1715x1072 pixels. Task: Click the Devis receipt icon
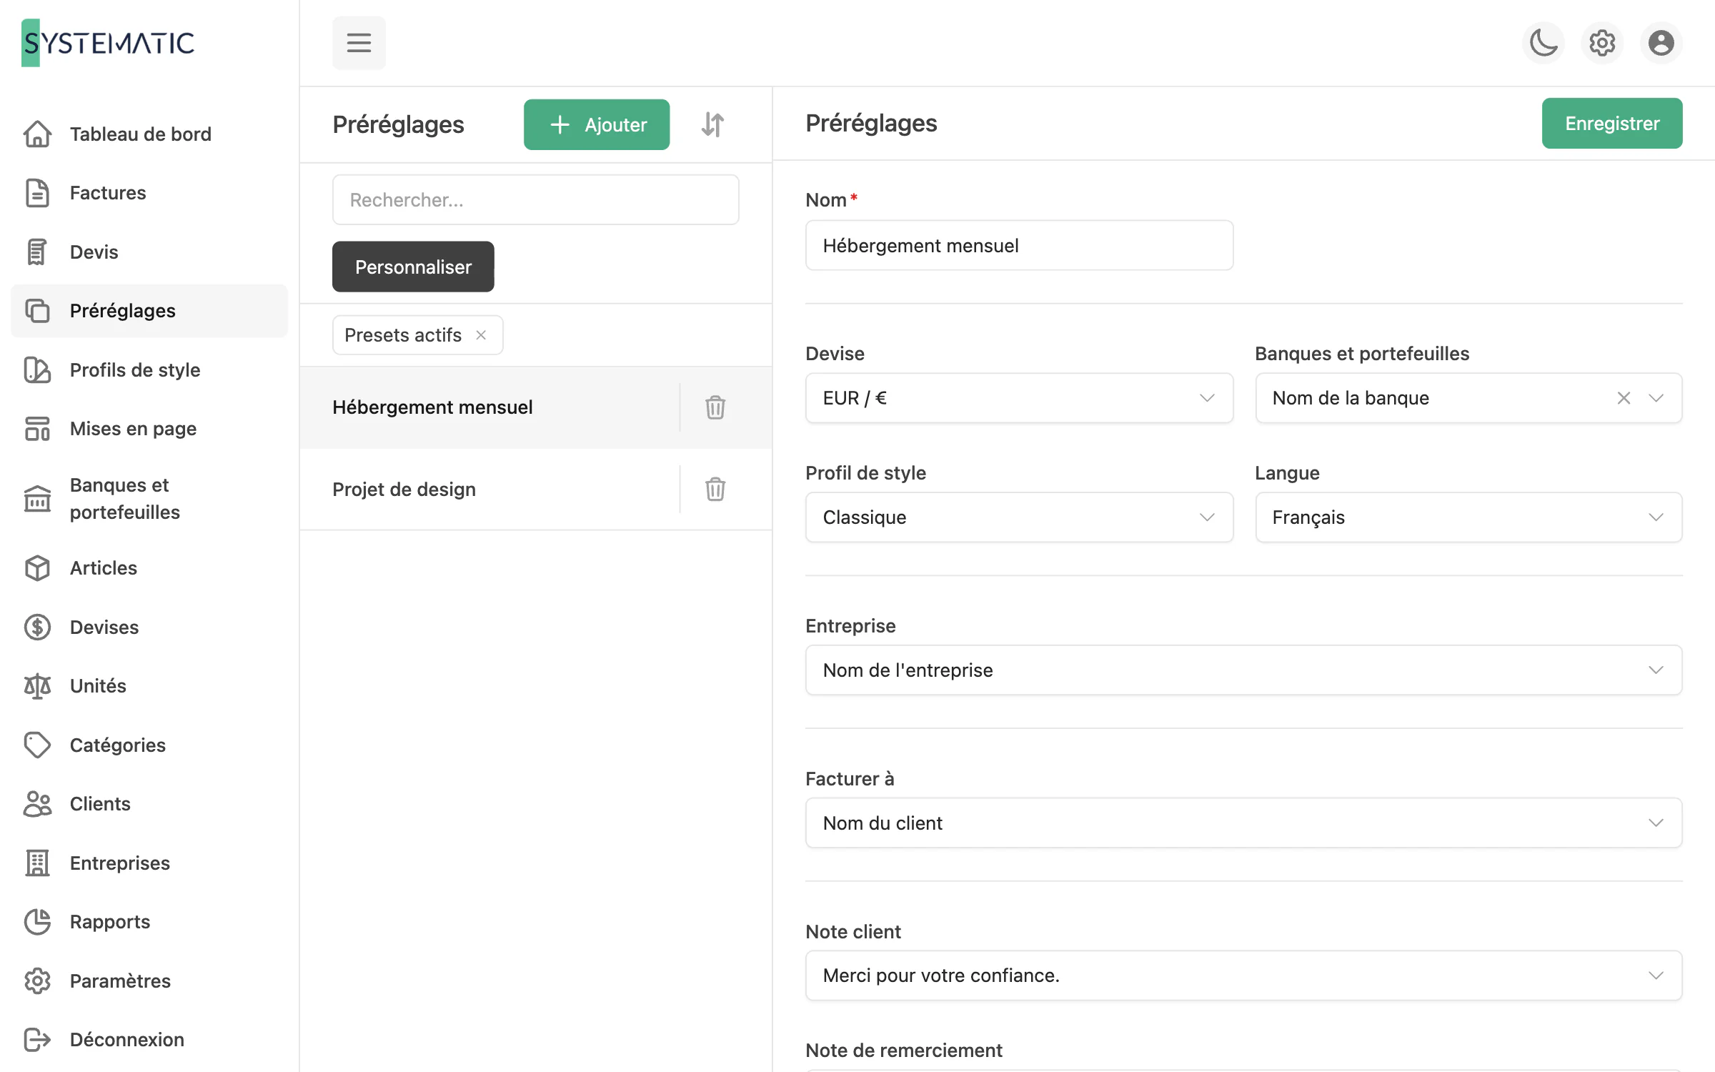tap(37, 252)
